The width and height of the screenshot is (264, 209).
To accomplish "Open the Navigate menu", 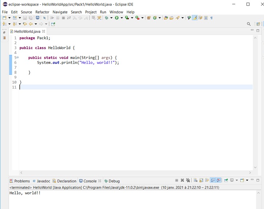I will pos(60,12).
